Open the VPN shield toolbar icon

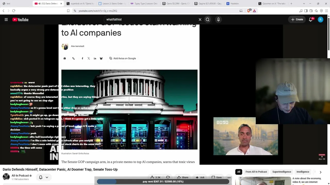point(321,11)
